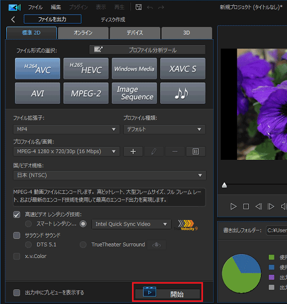This screenshot has width=287, height=304.
Task: Select the hardware encoder radio button
Action: click(83, 224)
